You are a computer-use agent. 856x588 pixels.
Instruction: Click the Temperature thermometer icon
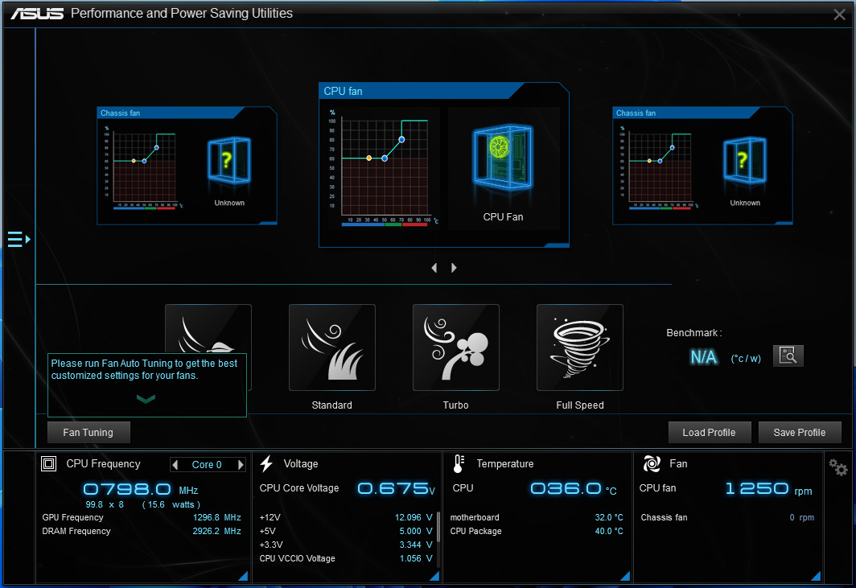459,464
